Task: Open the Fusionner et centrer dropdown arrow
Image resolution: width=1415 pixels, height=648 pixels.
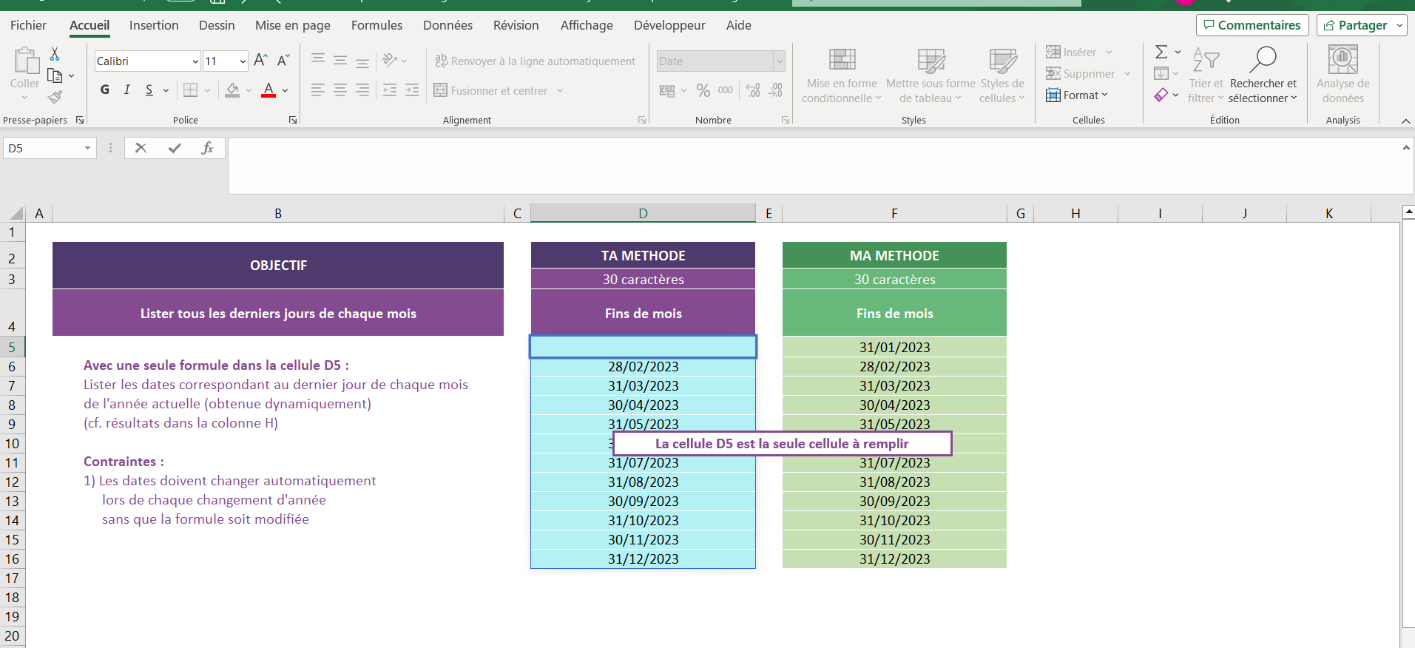Action: [560, 91]
